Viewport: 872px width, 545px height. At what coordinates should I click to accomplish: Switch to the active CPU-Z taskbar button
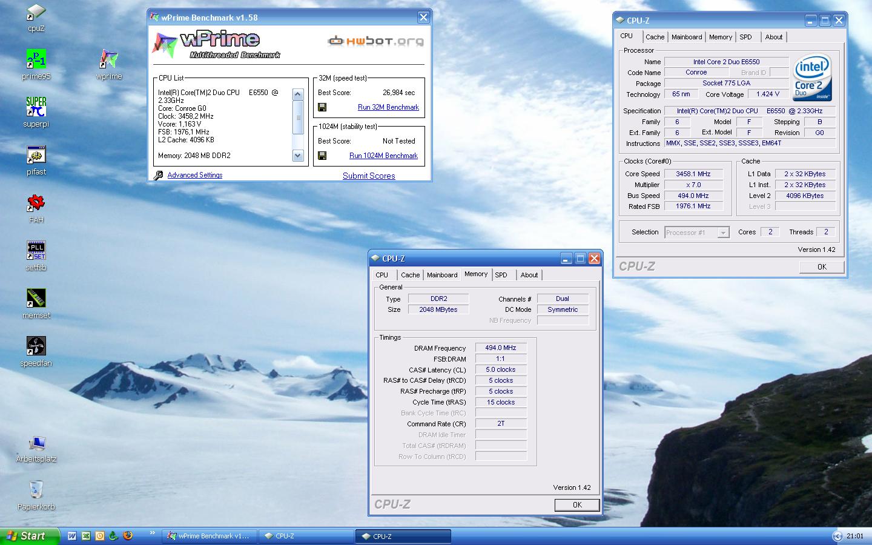pos(403,536)
